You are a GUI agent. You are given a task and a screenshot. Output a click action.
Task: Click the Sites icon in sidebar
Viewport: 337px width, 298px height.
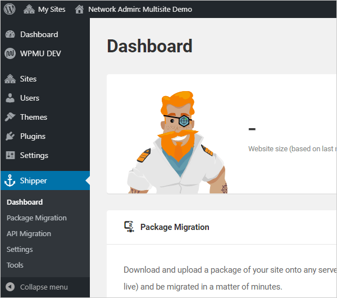tap(10, 79)
